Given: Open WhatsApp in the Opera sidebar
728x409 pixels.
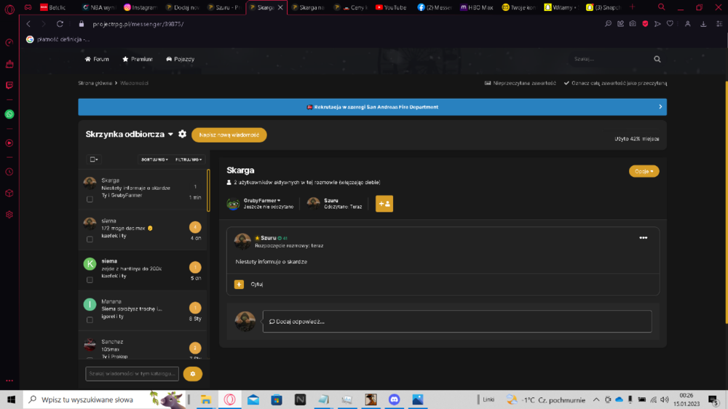Looking at the screenshot, I should tap(9, 114).
